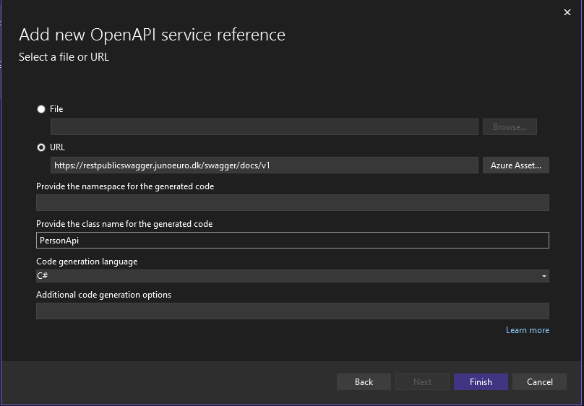Viewport: 584px width, 406px height.
Task: Focus the namespace for generated code field
Action: pyautogui.click(x=293, y=203)
